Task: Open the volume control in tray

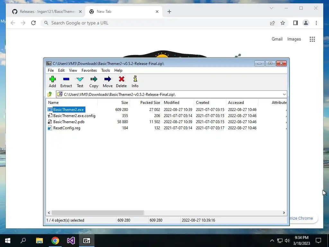Action: point(288,241)
